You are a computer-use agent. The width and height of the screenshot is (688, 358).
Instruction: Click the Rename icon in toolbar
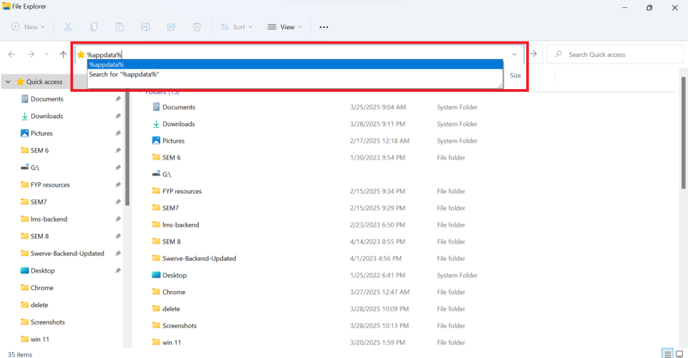[x=145, y=27]
